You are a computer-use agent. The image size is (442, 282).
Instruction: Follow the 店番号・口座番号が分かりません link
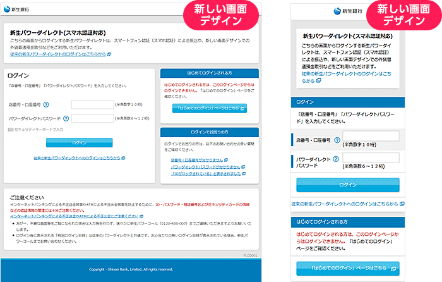click(x=198, y=160)
